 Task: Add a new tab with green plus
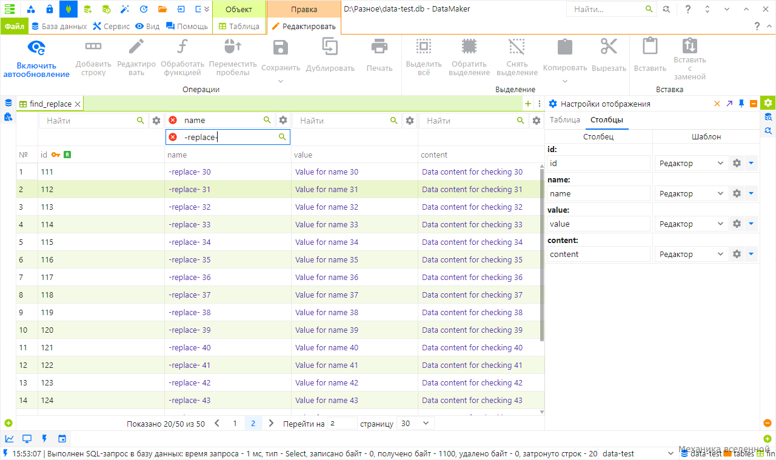point(528,104)
